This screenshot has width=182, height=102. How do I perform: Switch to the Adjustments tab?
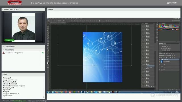pyautogui.click(x=161, y=43)
